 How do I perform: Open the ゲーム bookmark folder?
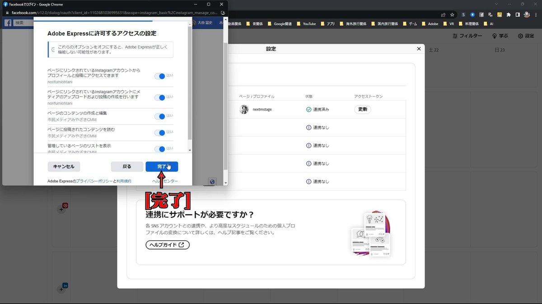tap(410, 24)
